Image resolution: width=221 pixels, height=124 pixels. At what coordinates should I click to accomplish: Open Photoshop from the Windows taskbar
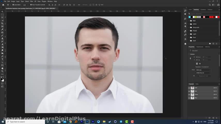coord(87,122)
